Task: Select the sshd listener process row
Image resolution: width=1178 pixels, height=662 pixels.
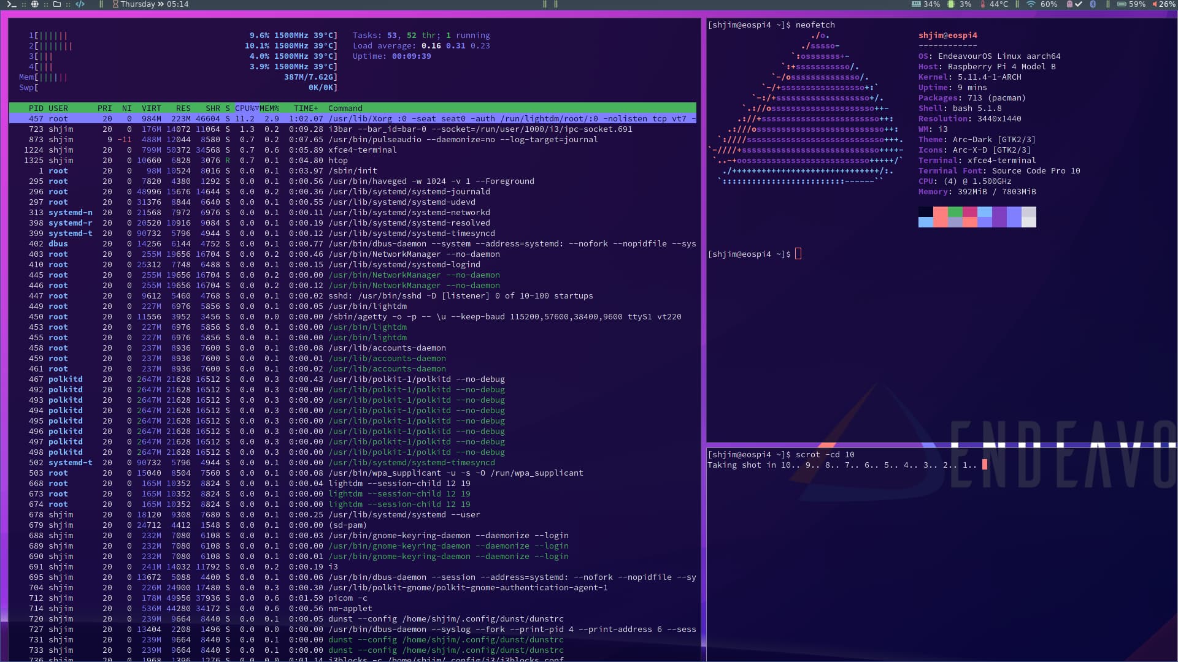Action: (353, 296)
